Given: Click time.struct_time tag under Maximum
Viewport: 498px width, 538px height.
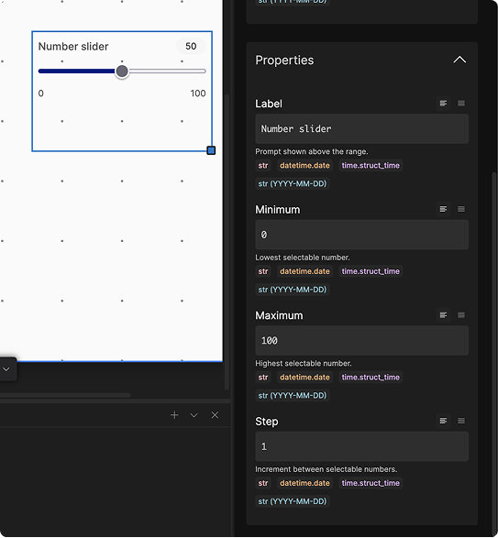Looking at the screenshot, I should tap(371, 378).
